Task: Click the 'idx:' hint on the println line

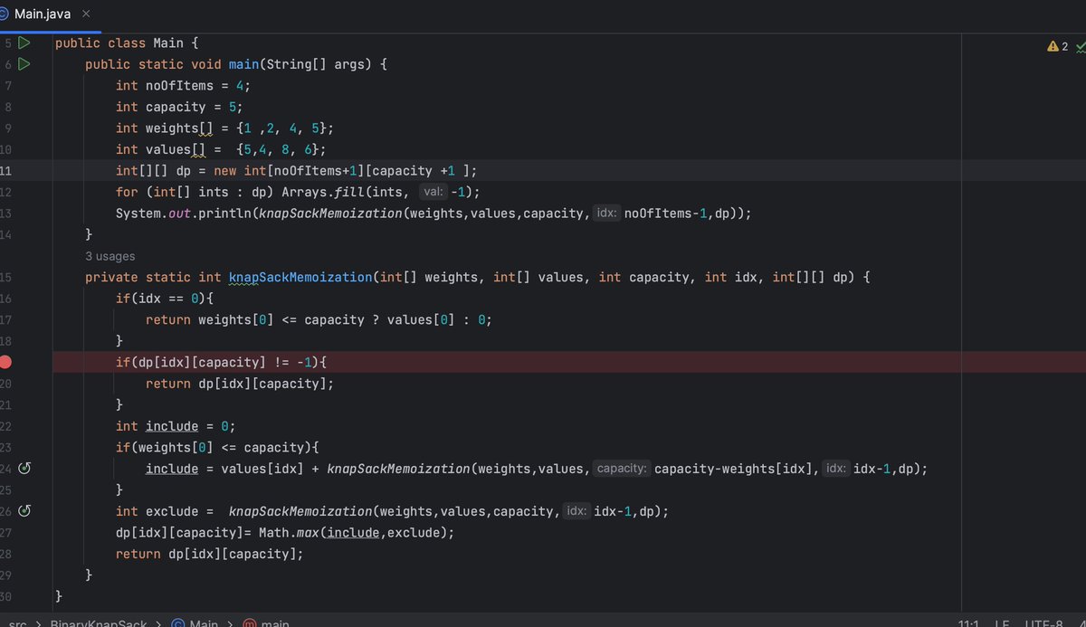Action: (606, 214)
